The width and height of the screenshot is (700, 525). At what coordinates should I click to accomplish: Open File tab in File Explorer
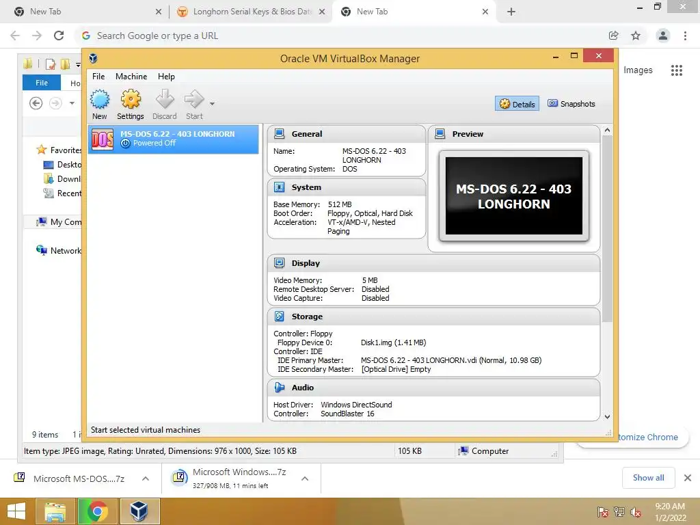[x=42, y=83]
